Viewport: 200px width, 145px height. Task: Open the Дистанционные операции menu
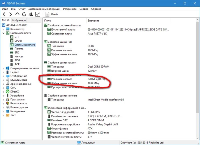coord(44,9)
